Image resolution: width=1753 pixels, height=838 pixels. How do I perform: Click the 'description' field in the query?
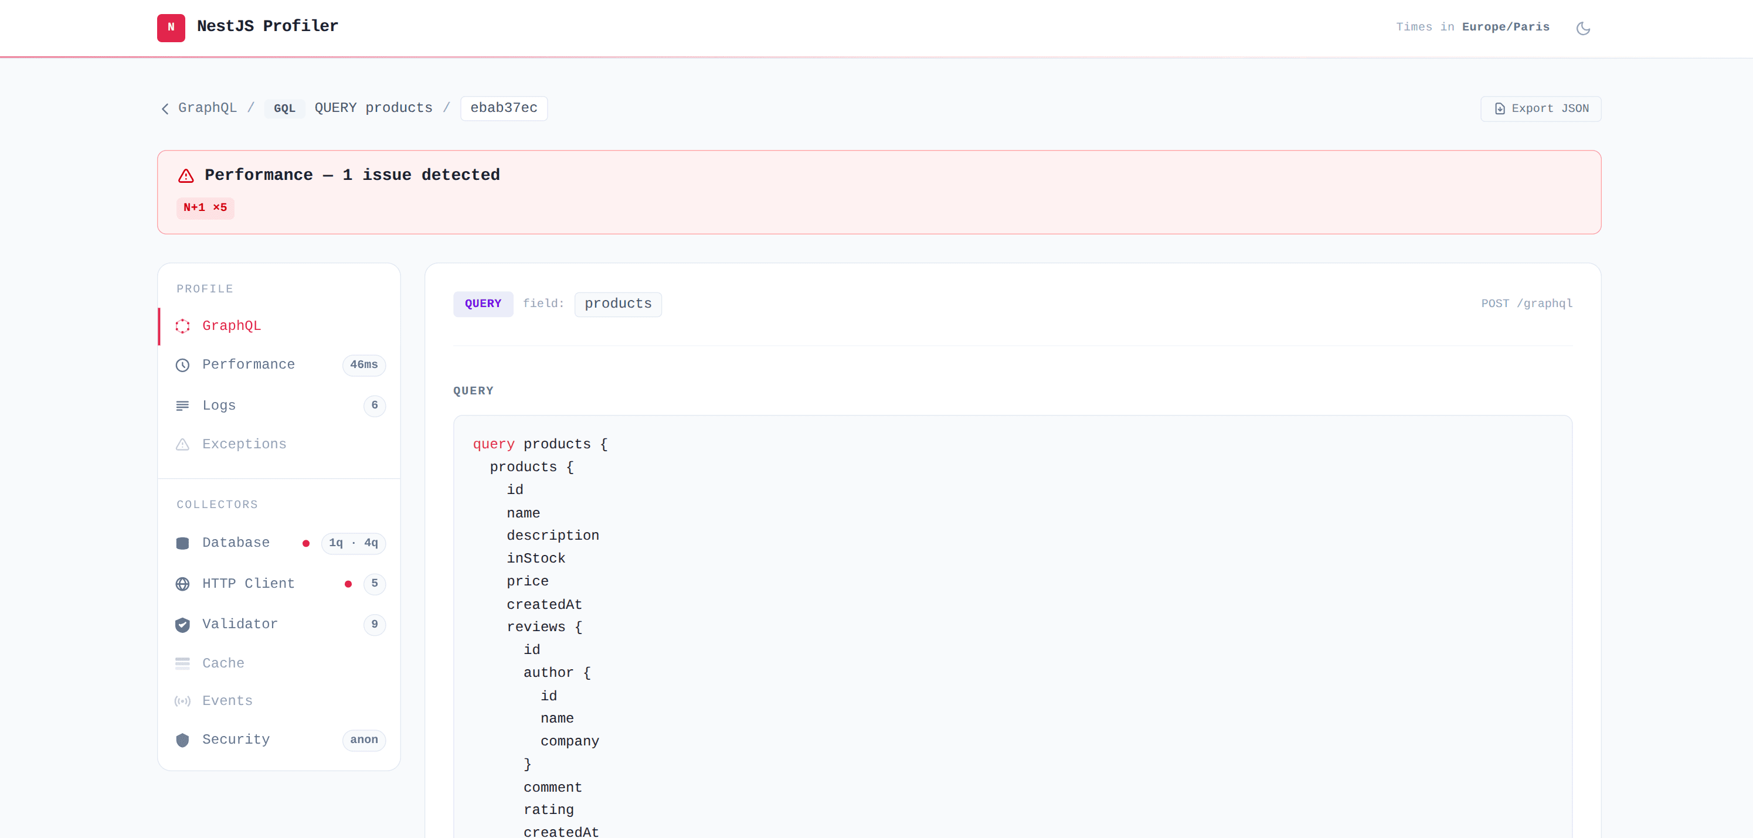[552, 536]
